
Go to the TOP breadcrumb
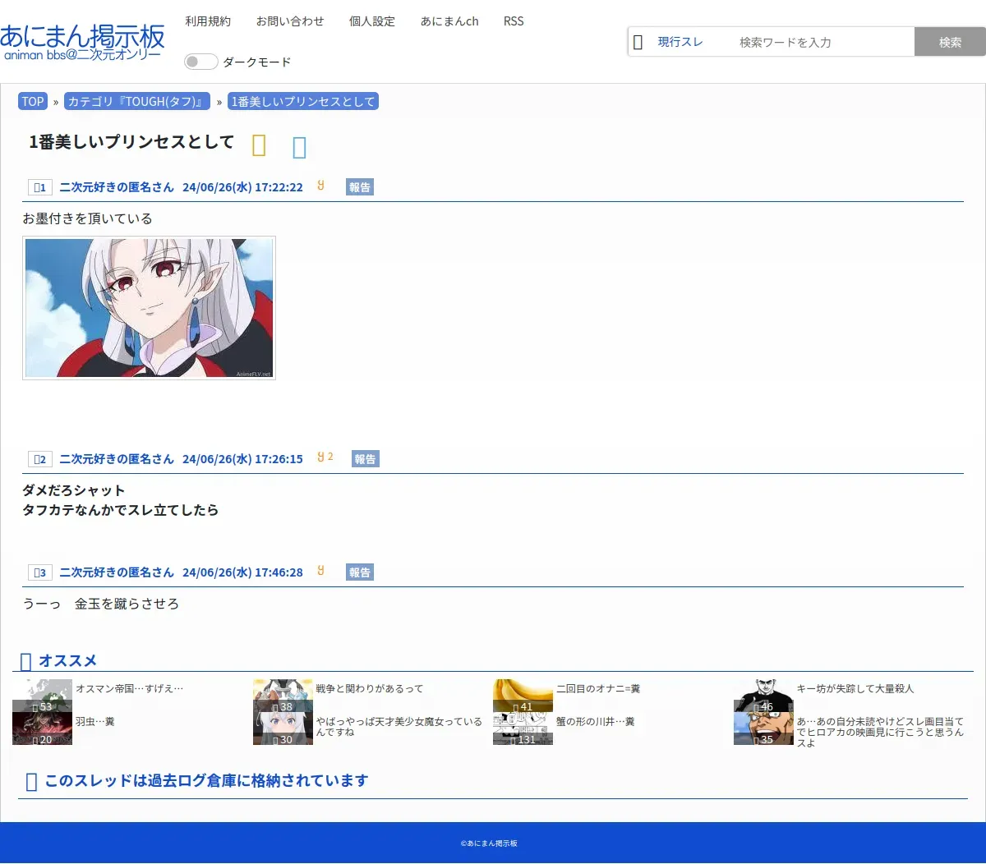(x=33, y=102)
